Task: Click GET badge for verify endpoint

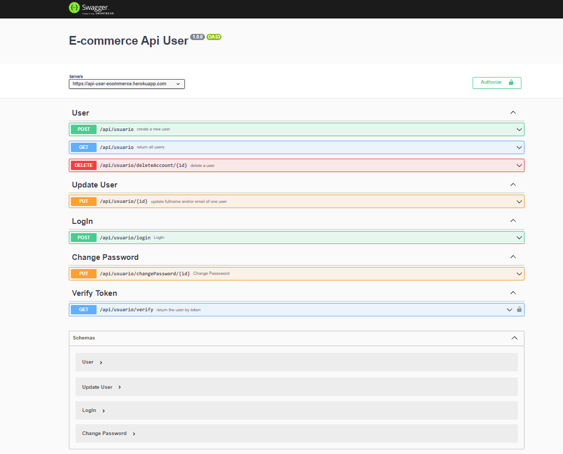Action: point(84,309)
